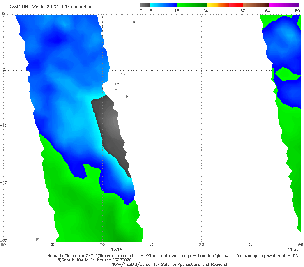Select the green 18-34 color bar segment

tap(192, 5)
